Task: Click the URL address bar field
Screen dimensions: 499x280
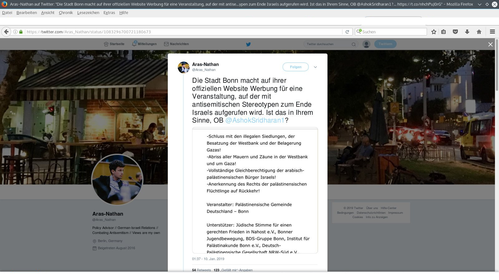Action: (x=184, y=32)
